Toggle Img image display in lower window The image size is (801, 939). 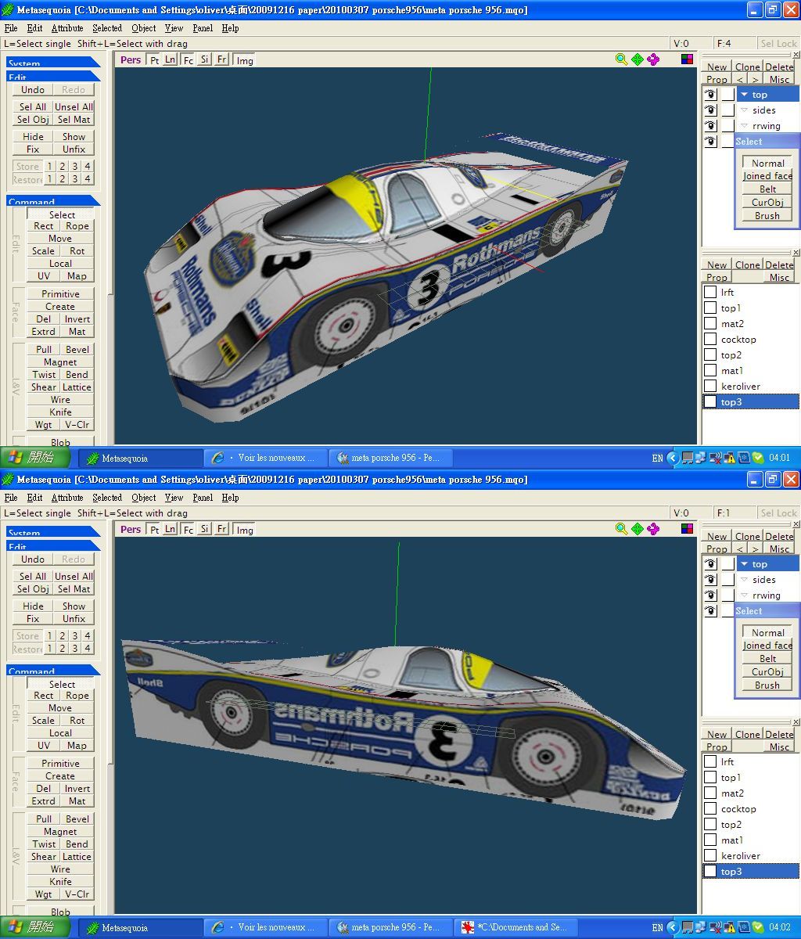pyautogui.click(x=245, y=530)
